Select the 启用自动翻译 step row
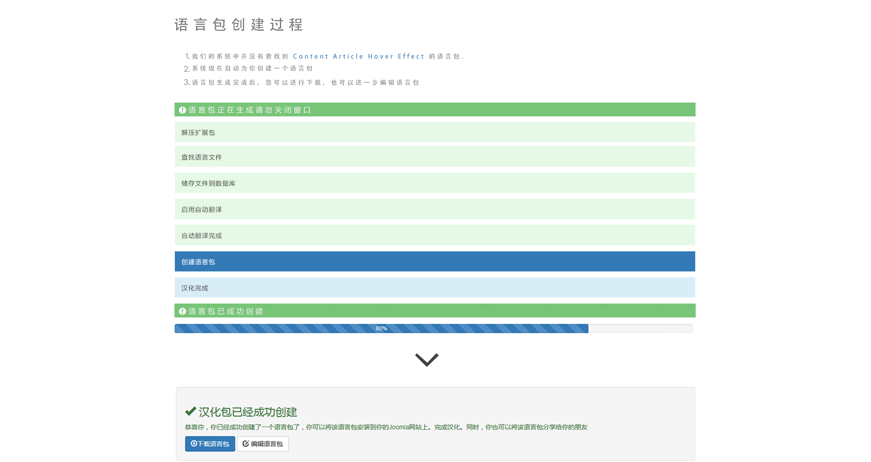This screenshot has height=462, width=871. (x=434, y=209)
